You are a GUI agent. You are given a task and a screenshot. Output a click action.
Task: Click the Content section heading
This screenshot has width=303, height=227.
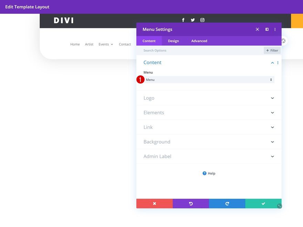[x=152, y=62]
